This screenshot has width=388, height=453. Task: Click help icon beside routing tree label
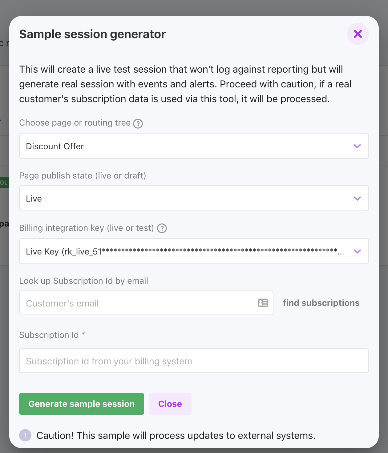[x=138, y=123]
